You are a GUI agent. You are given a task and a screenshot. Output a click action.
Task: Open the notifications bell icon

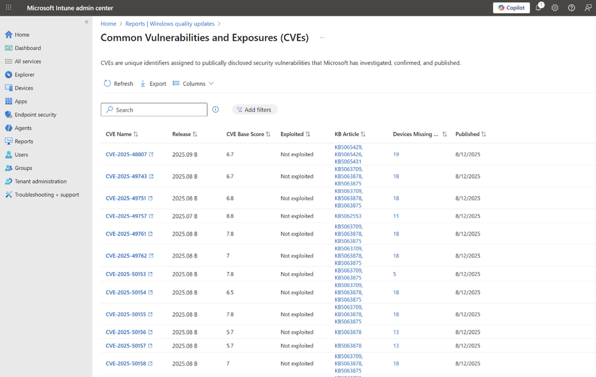[539, 7]
